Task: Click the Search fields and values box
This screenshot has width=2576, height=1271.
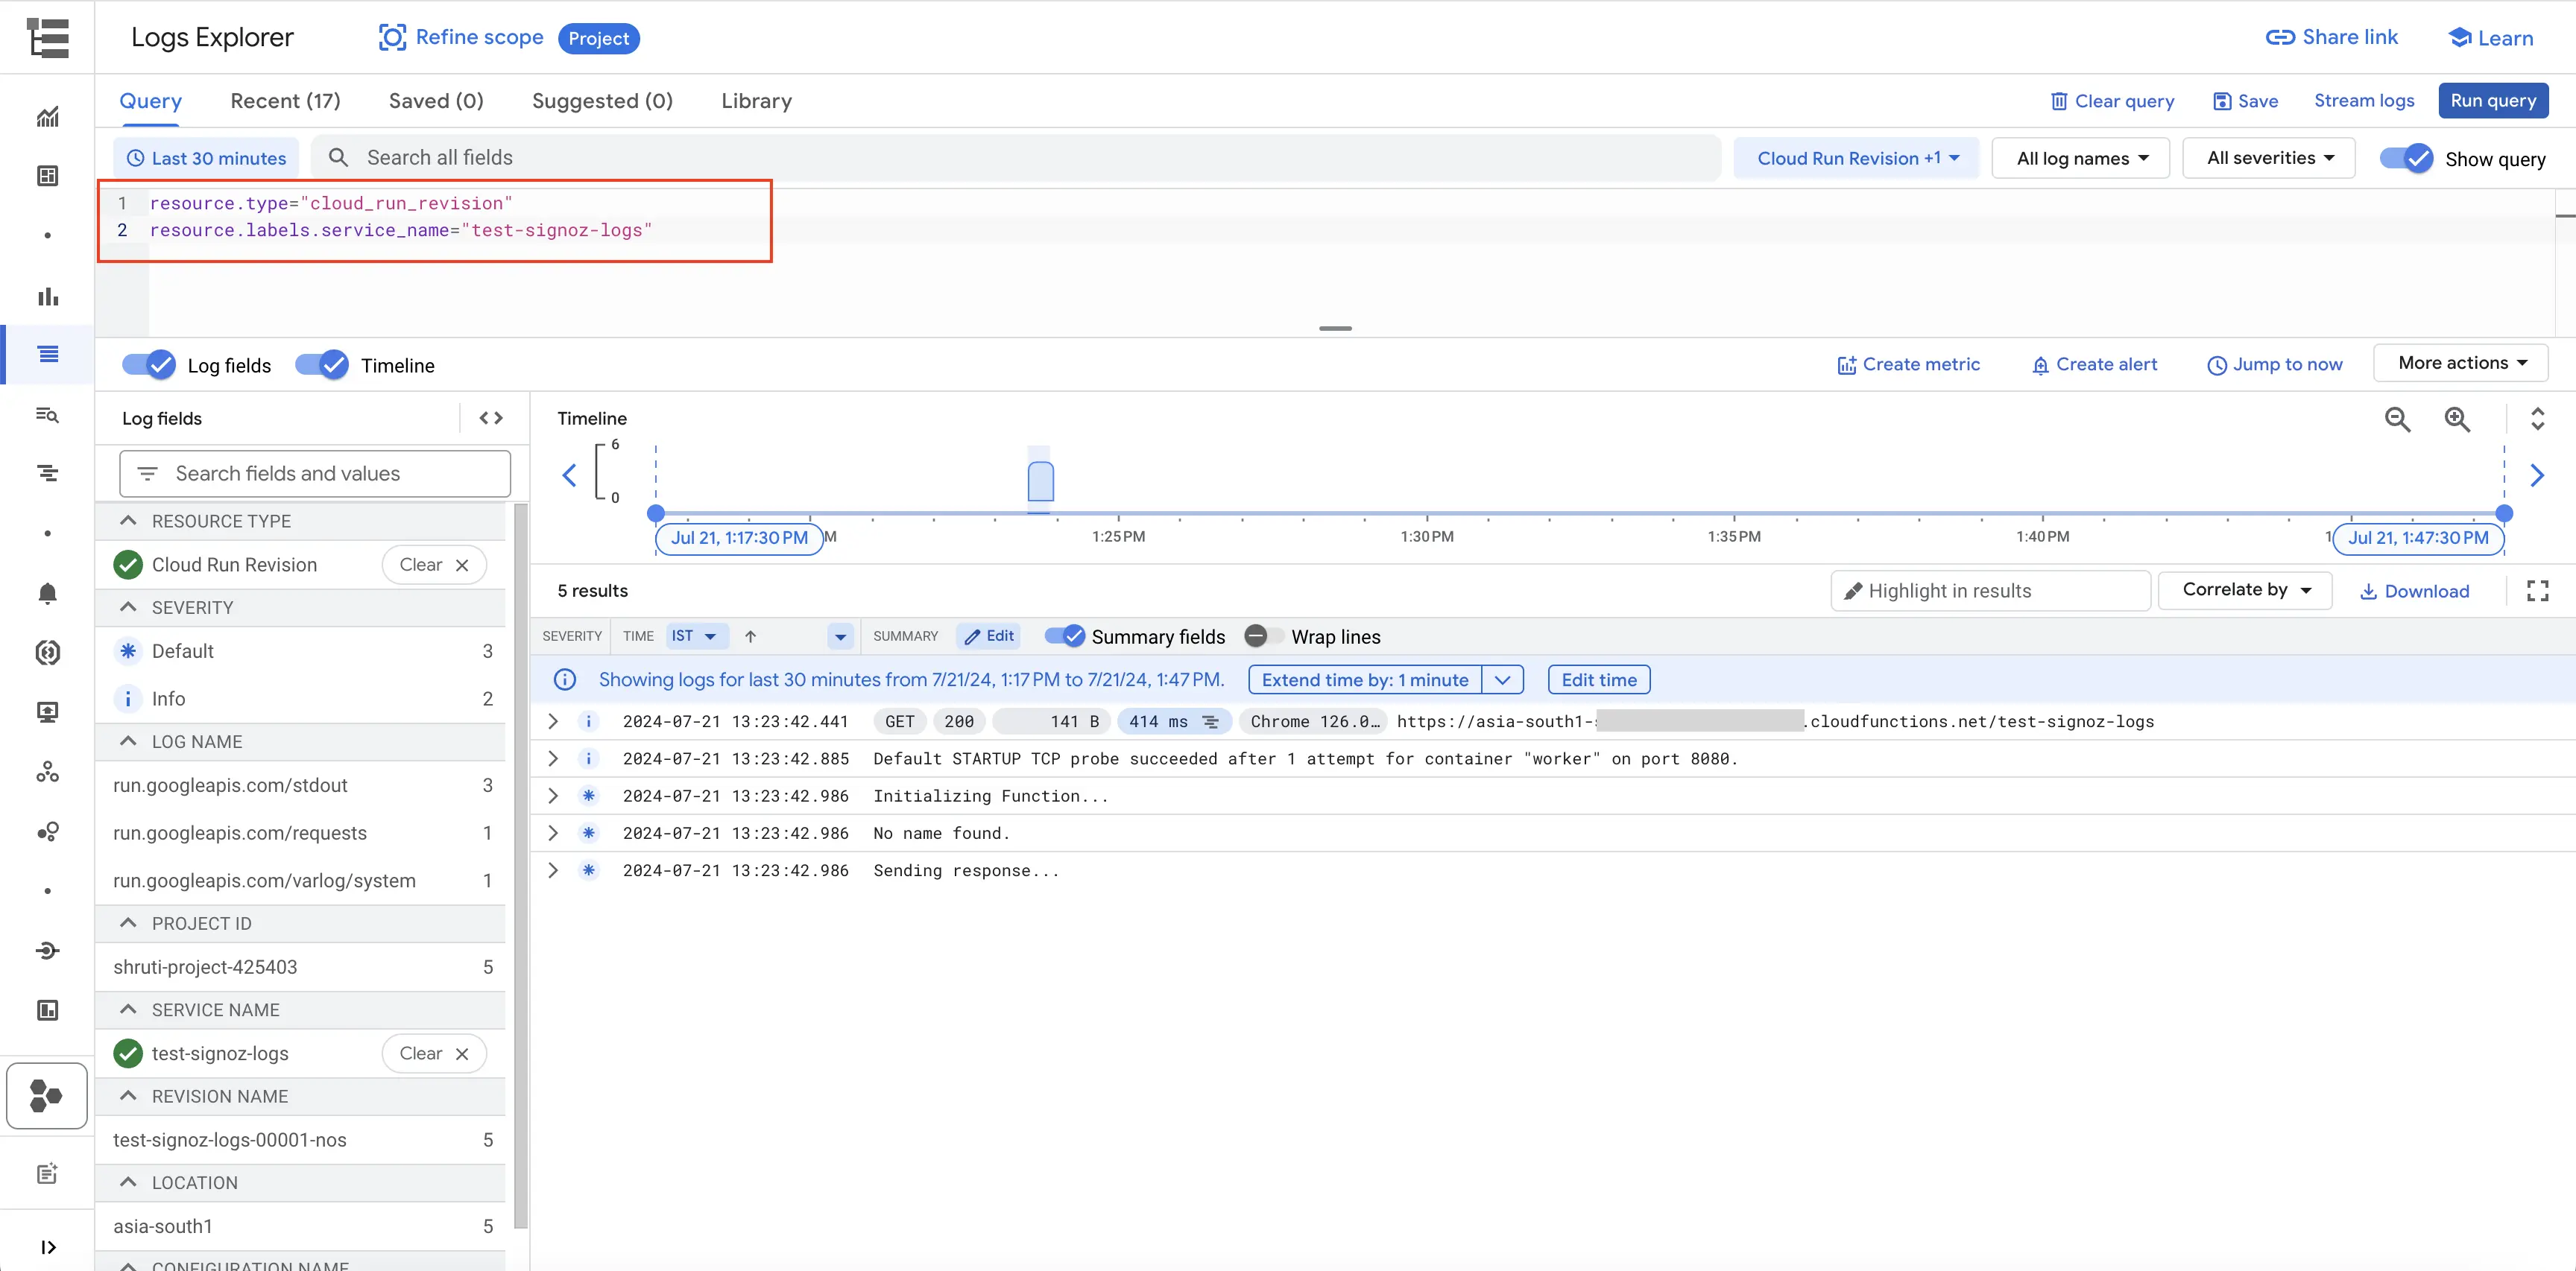Action: pyautogui.click(x=315, y=474)
